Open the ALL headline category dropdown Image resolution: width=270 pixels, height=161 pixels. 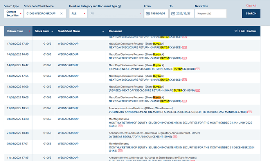tap(78, 14)
